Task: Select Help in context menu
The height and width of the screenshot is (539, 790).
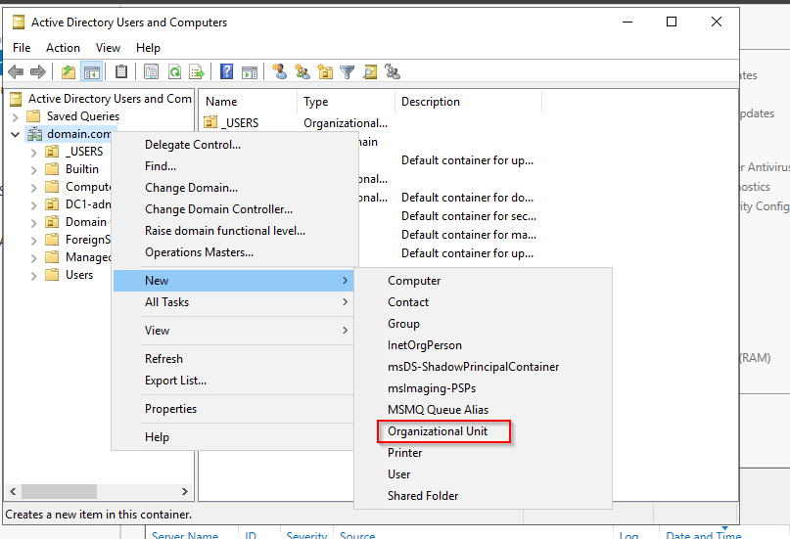Action: [234, 437]
